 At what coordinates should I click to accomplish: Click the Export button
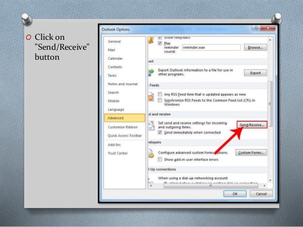pyautogui.click(x=256, y=73)
